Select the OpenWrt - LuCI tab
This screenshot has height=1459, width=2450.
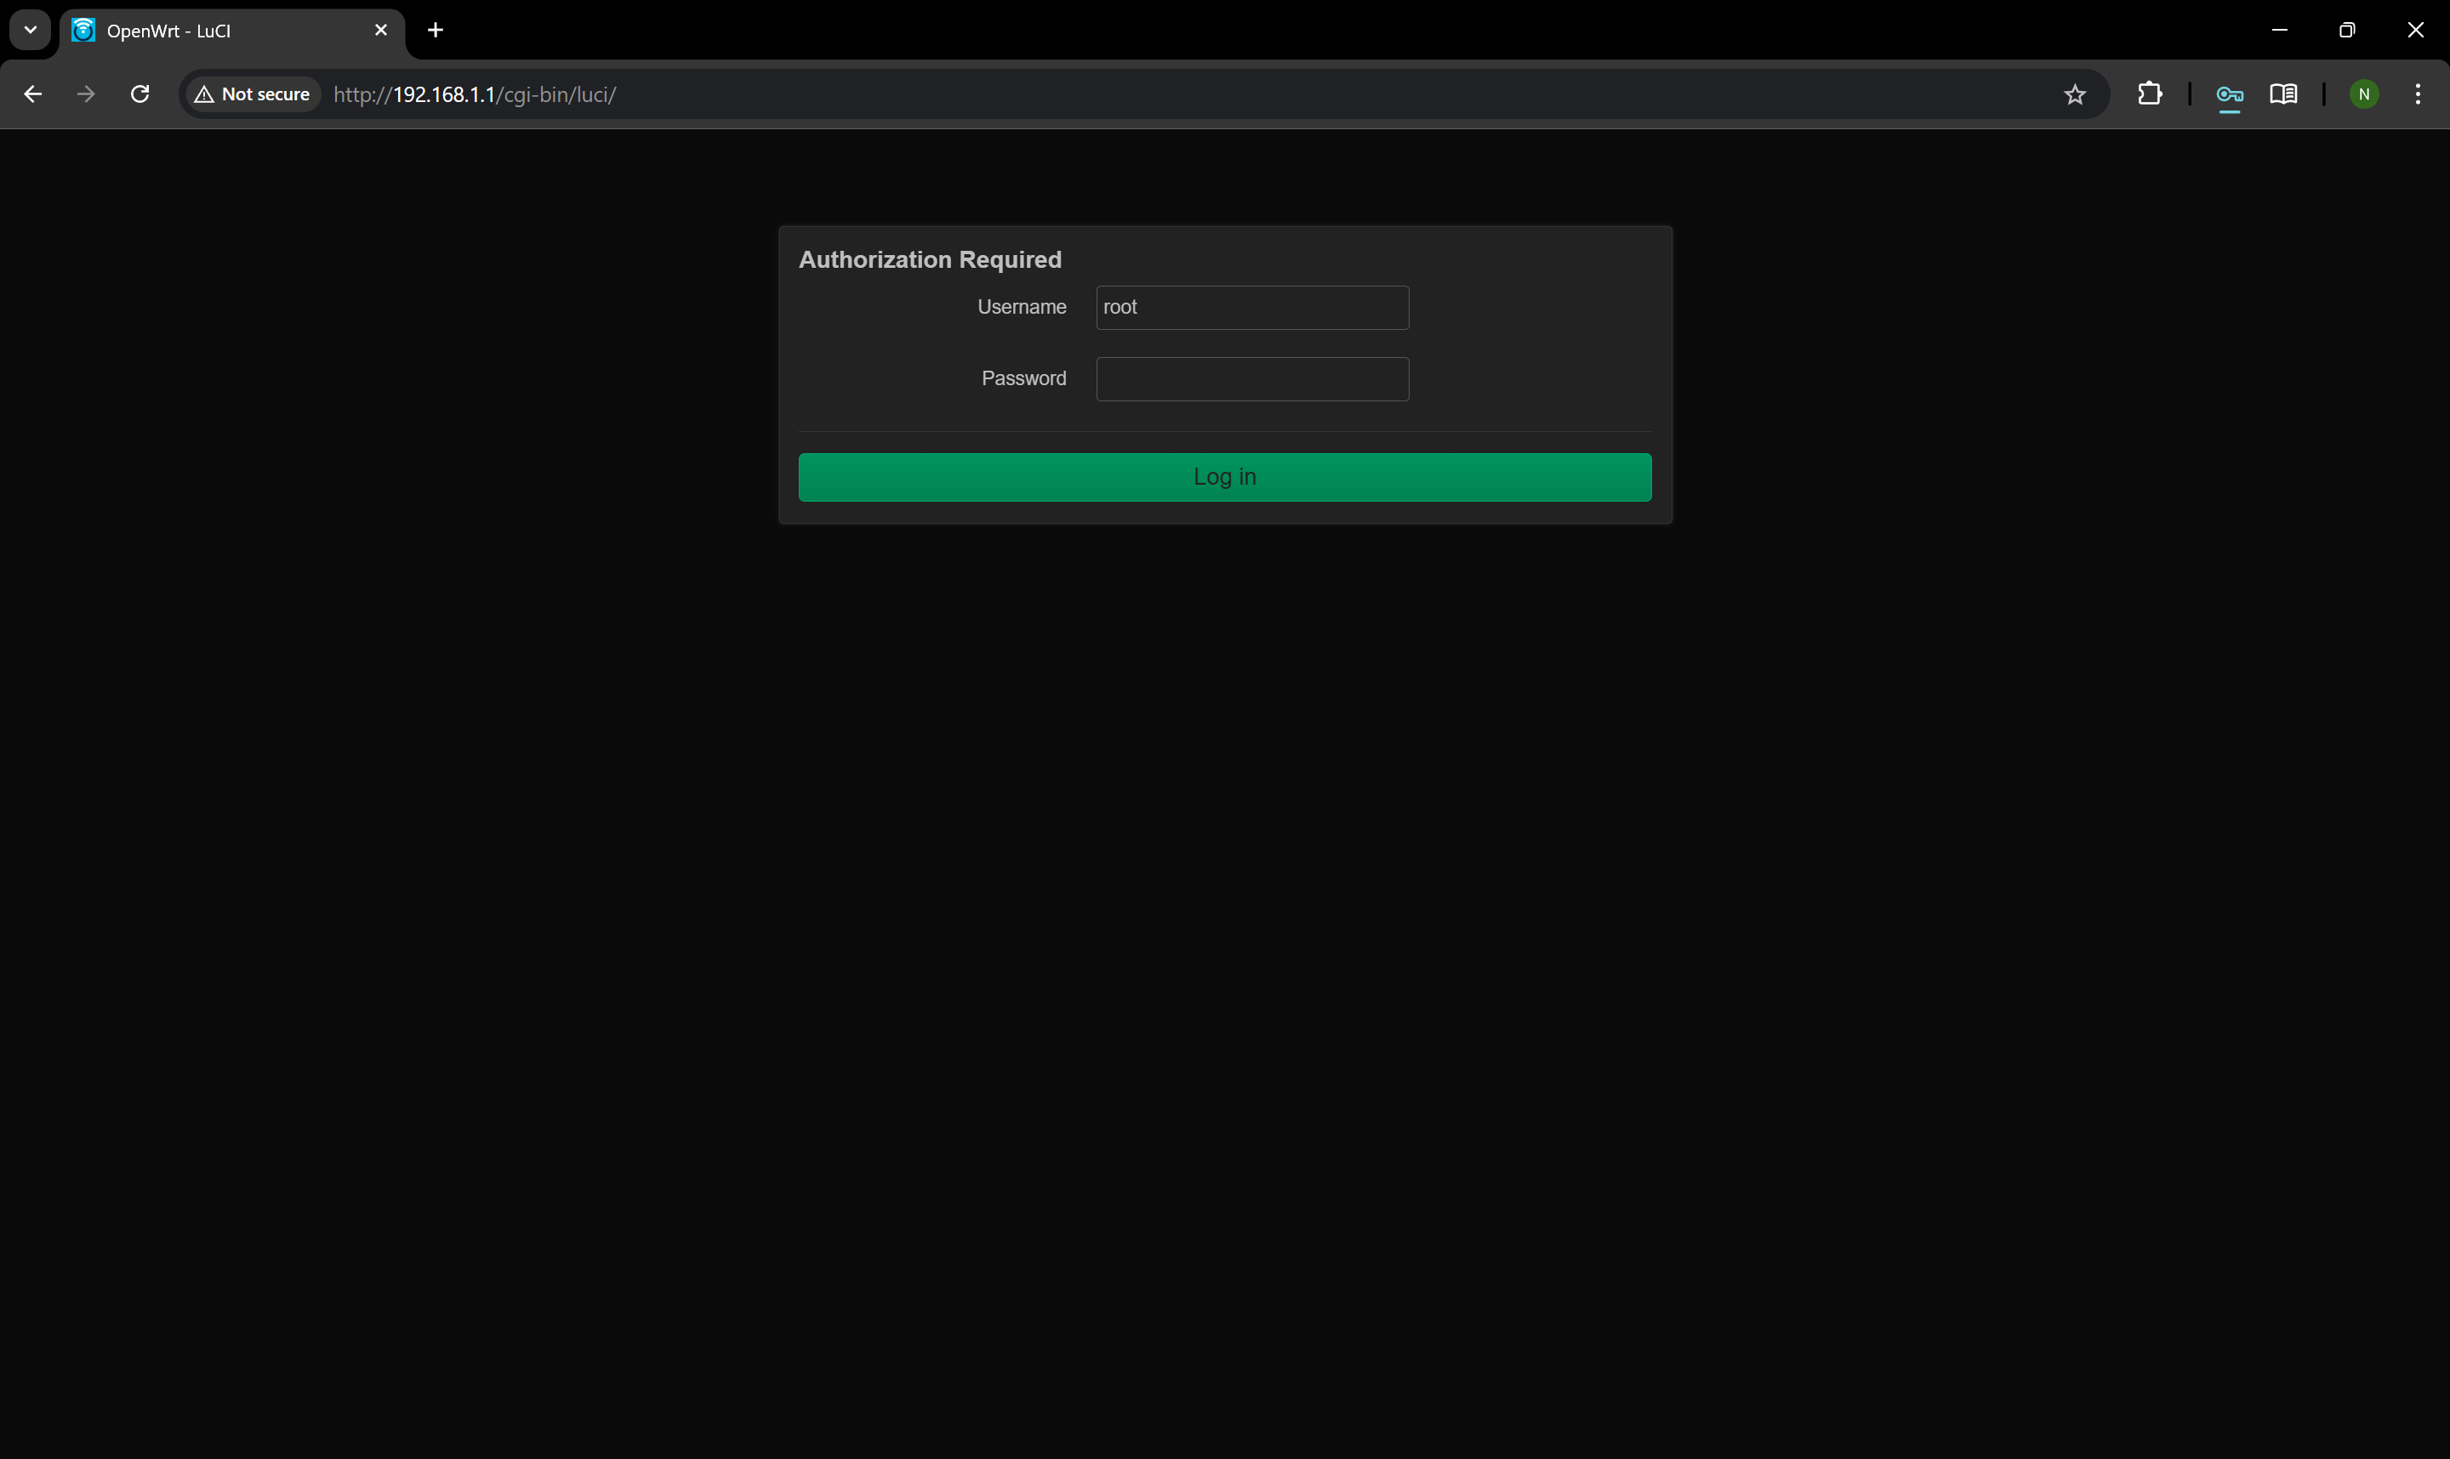point(197,30)
